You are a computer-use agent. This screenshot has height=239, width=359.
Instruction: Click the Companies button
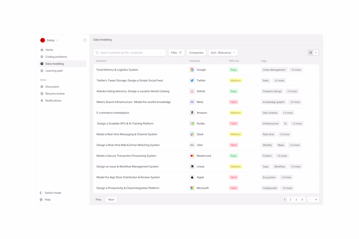196,52
